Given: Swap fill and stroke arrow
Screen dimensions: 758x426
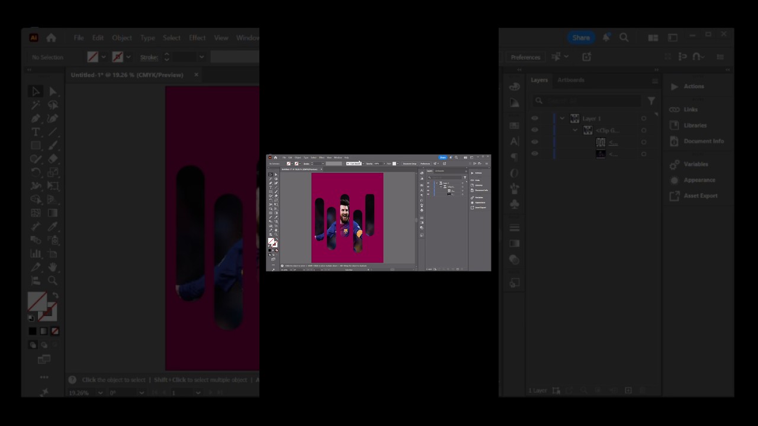Looking at the screenshot, I should [55, 296].
